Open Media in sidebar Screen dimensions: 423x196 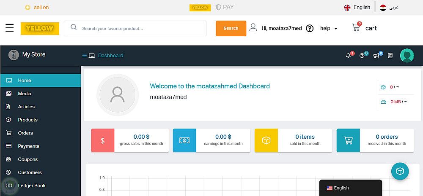pyautogui.click(x=41, y=94)
